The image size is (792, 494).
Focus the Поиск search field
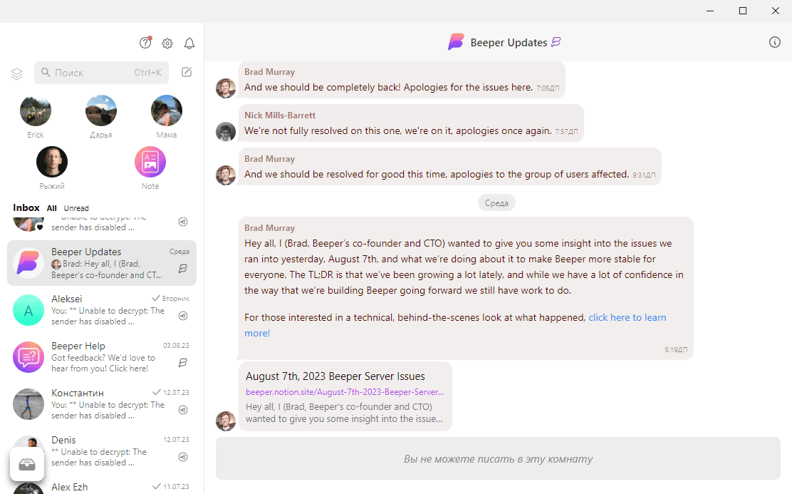tap(102, 73)
